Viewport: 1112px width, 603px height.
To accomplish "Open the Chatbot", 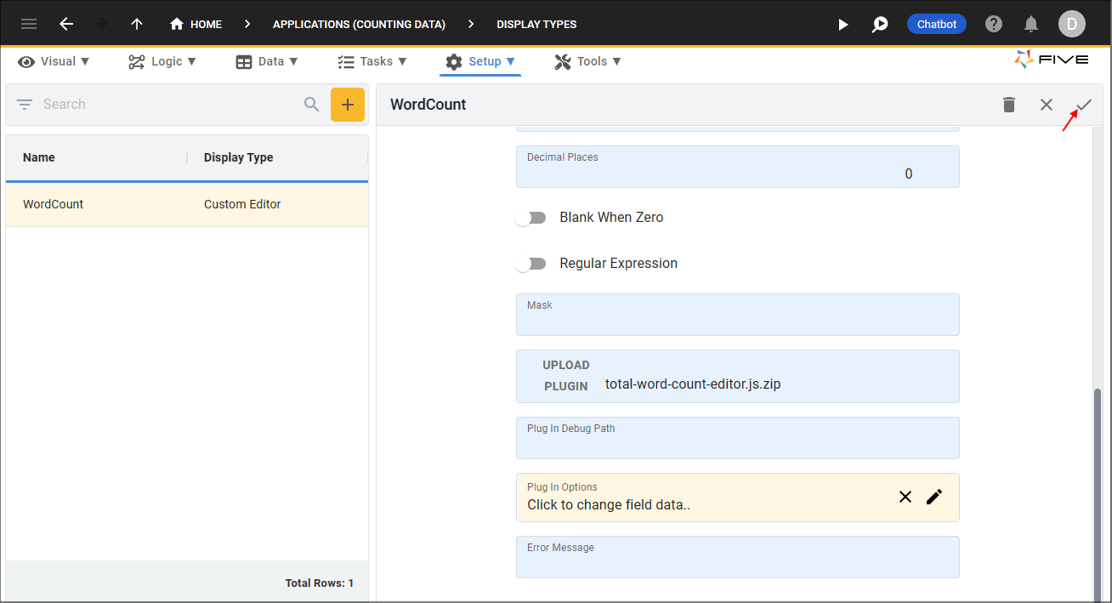I will pyautogui.click(x=937, y=24).
